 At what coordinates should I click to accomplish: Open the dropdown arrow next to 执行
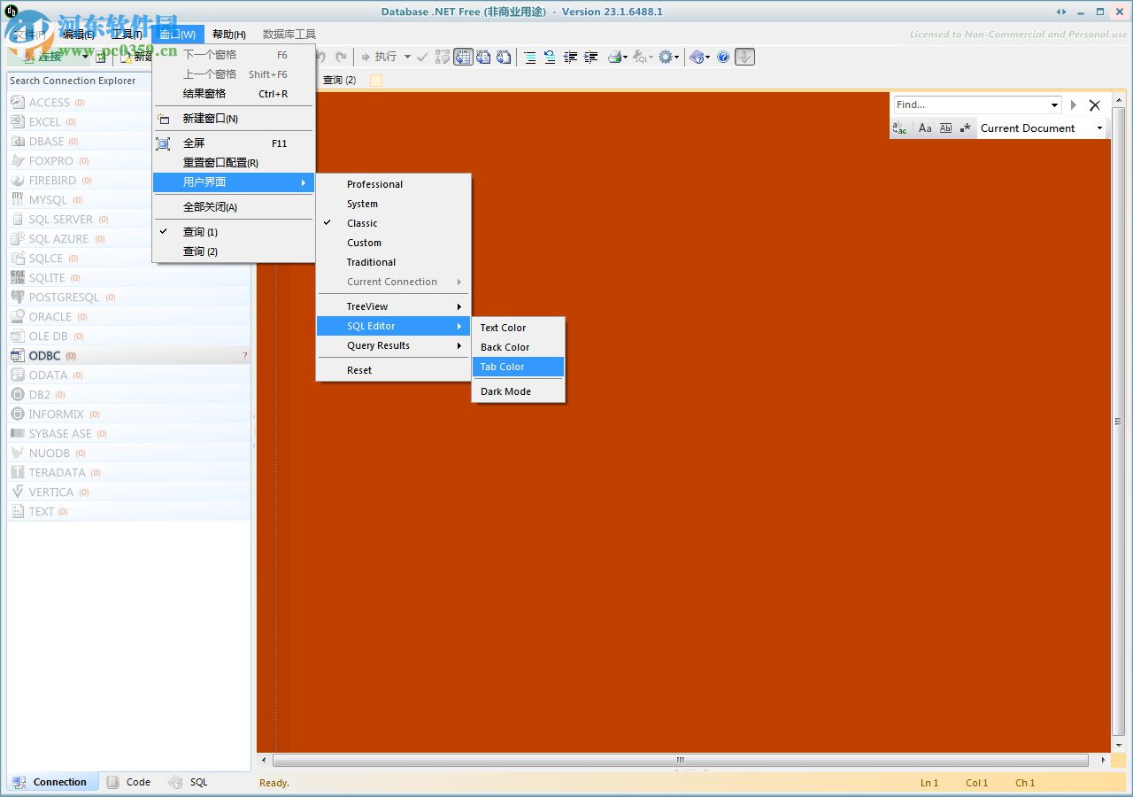click(407, 57)
